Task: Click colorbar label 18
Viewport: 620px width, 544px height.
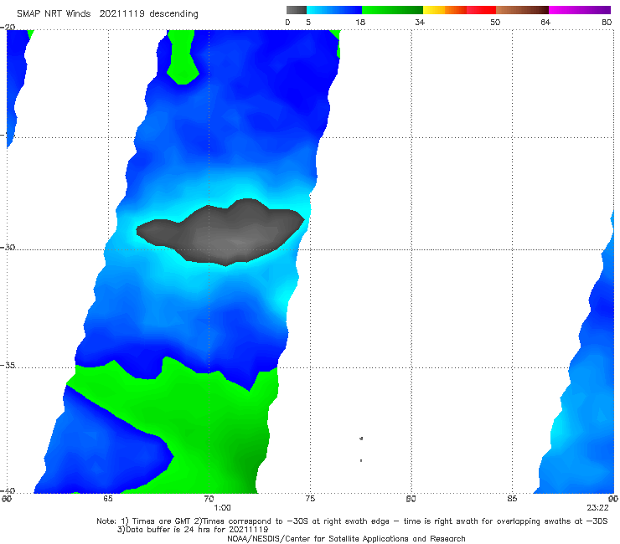Action: click(x=360, y=22)
